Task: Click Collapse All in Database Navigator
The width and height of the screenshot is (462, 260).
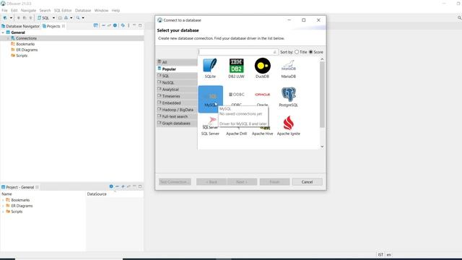Action: tap(103, 26)
